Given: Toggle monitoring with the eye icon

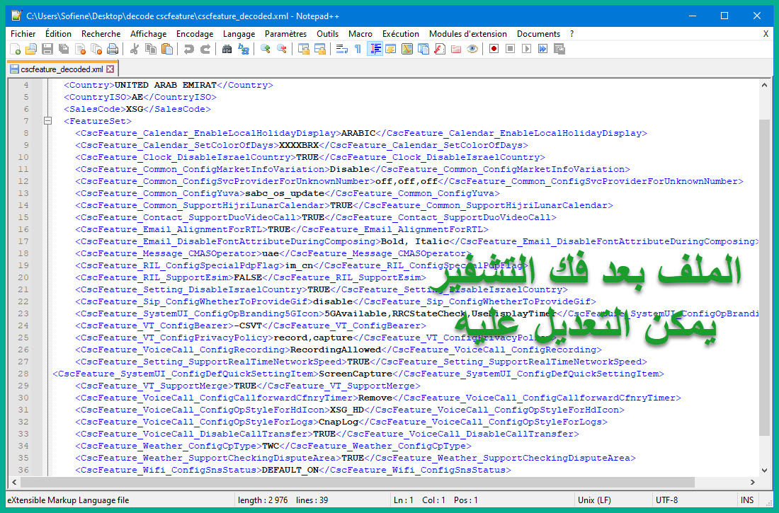Looking at the screenshot, I should coord(472,49).
